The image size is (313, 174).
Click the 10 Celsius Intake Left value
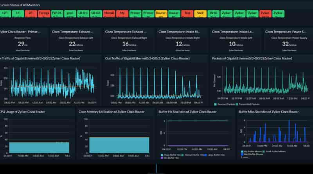[236, 44]
